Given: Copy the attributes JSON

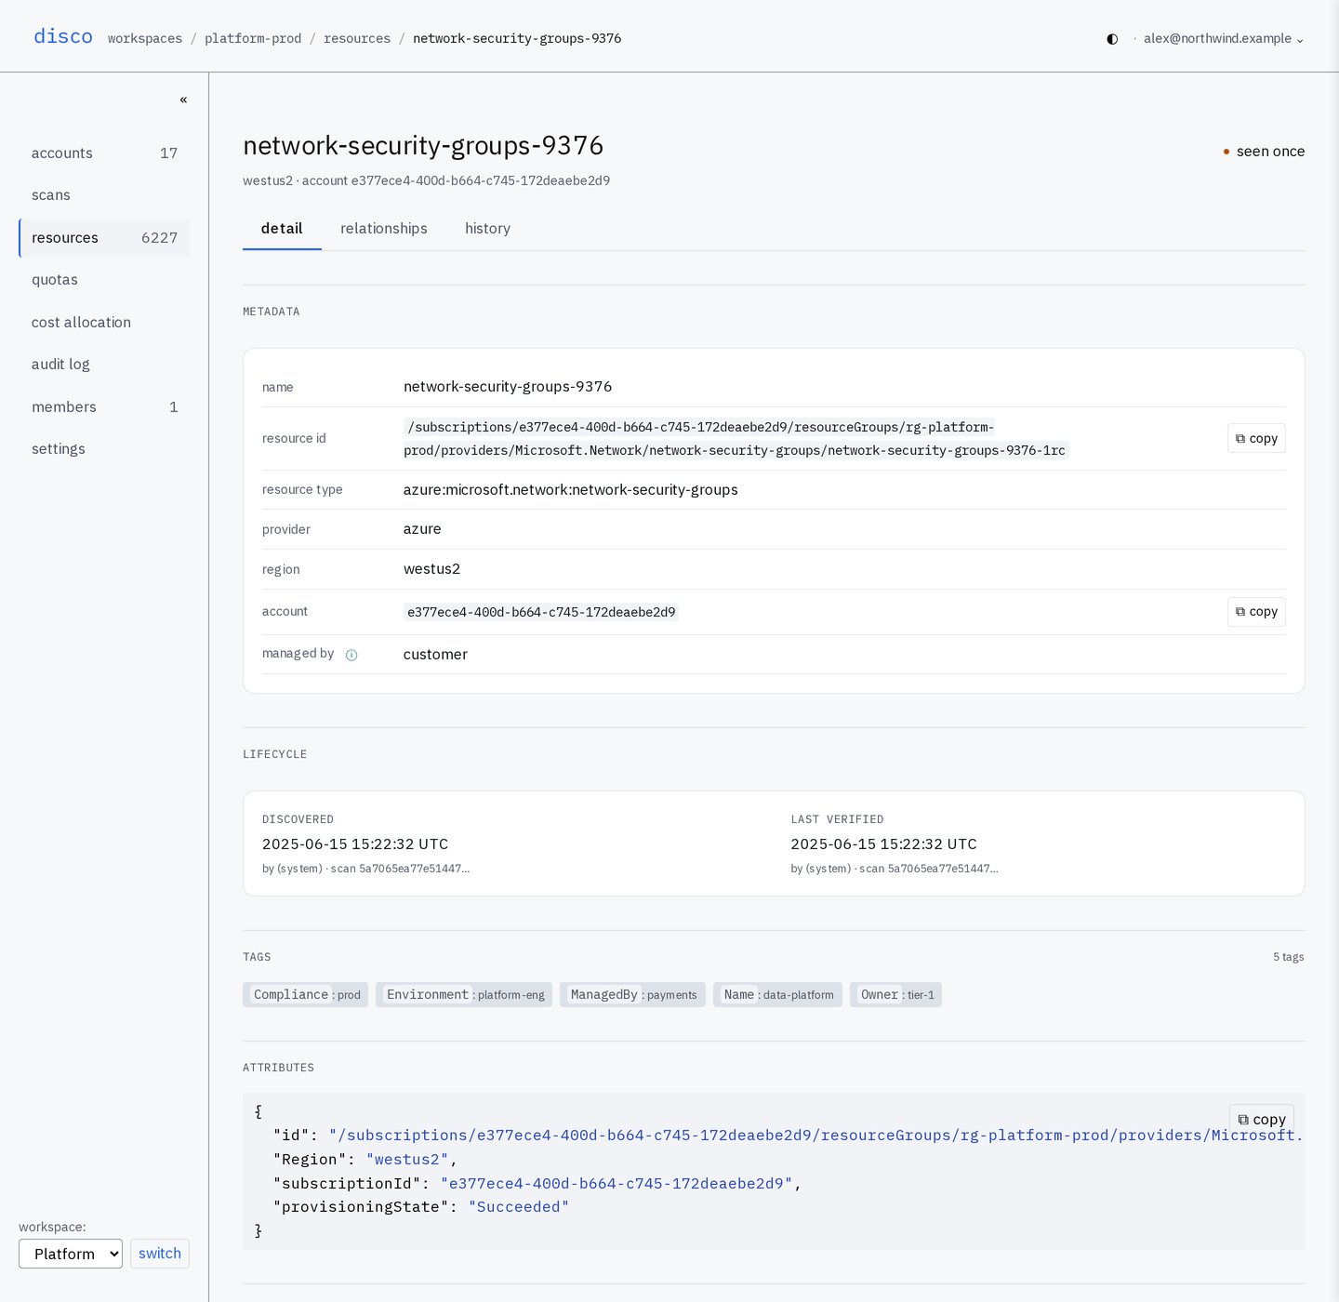Looking at the screenshot, I should 1262,1120.
